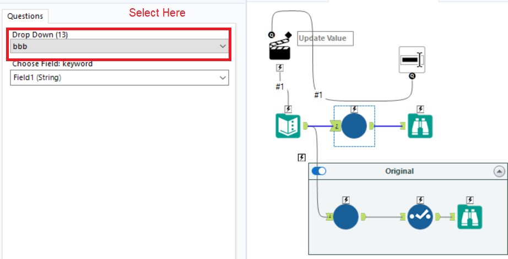Click the Formula tool inside Original container

point(345,217)
